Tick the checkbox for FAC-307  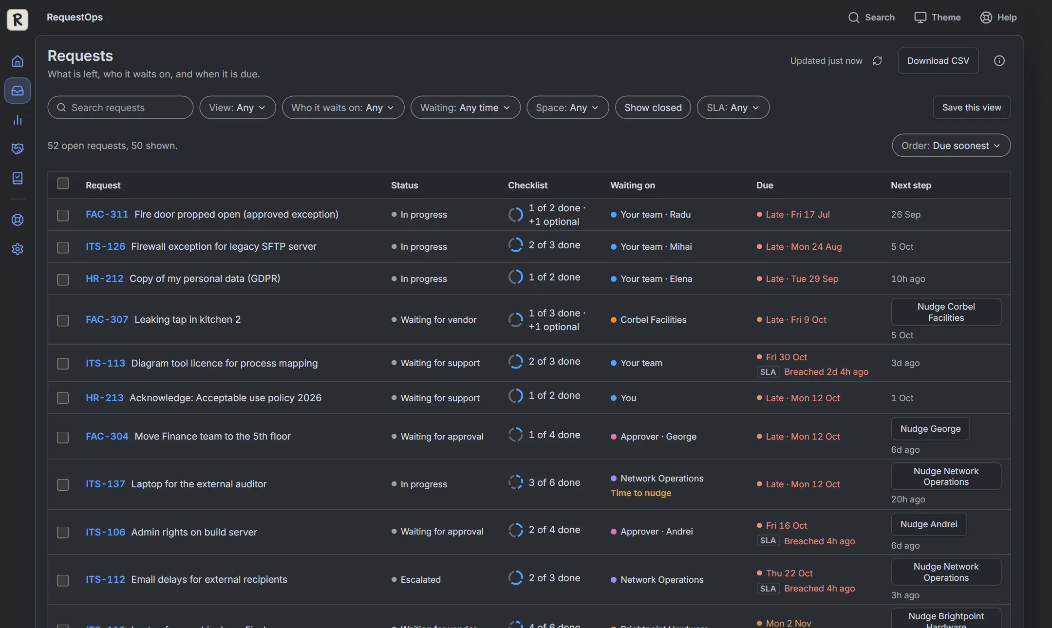coord(63,320)
